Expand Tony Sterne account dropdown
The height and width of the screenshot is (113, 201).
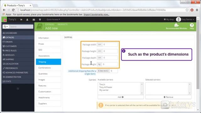pyautogui.click(x=187, y=19)
